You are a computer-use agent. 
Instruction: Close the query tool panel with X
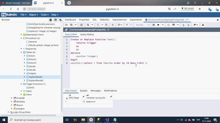tap(218, 20)
